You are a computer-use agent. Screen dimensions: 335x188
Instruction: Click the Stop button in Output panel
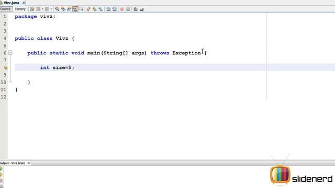pyautogui.click(x=1, y=181)
